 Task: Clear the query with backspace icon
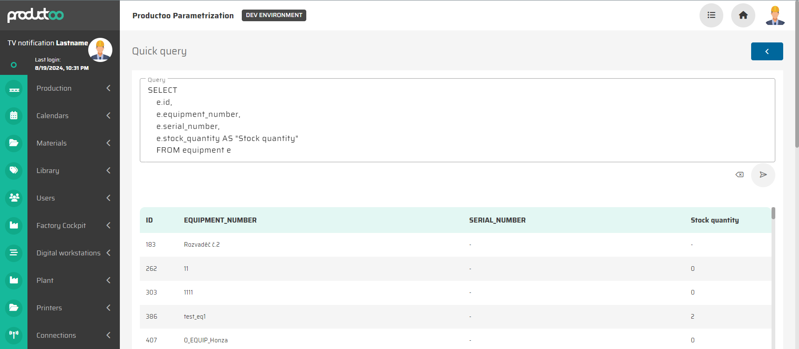(739, 175)
